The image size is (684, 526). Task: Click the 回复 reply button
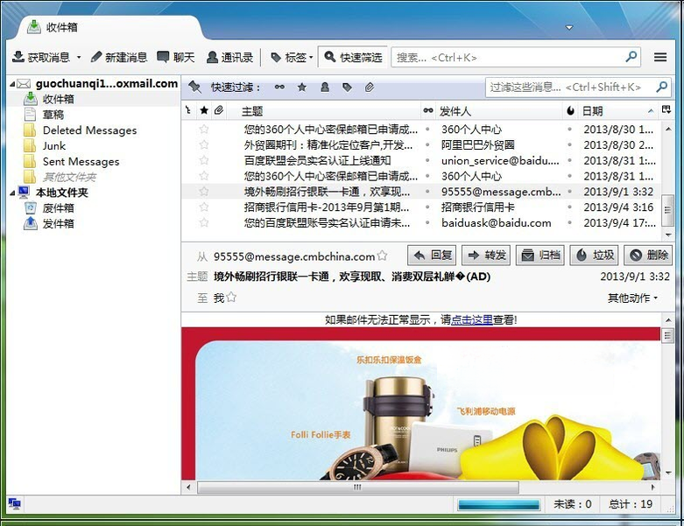tap(432, 255)
